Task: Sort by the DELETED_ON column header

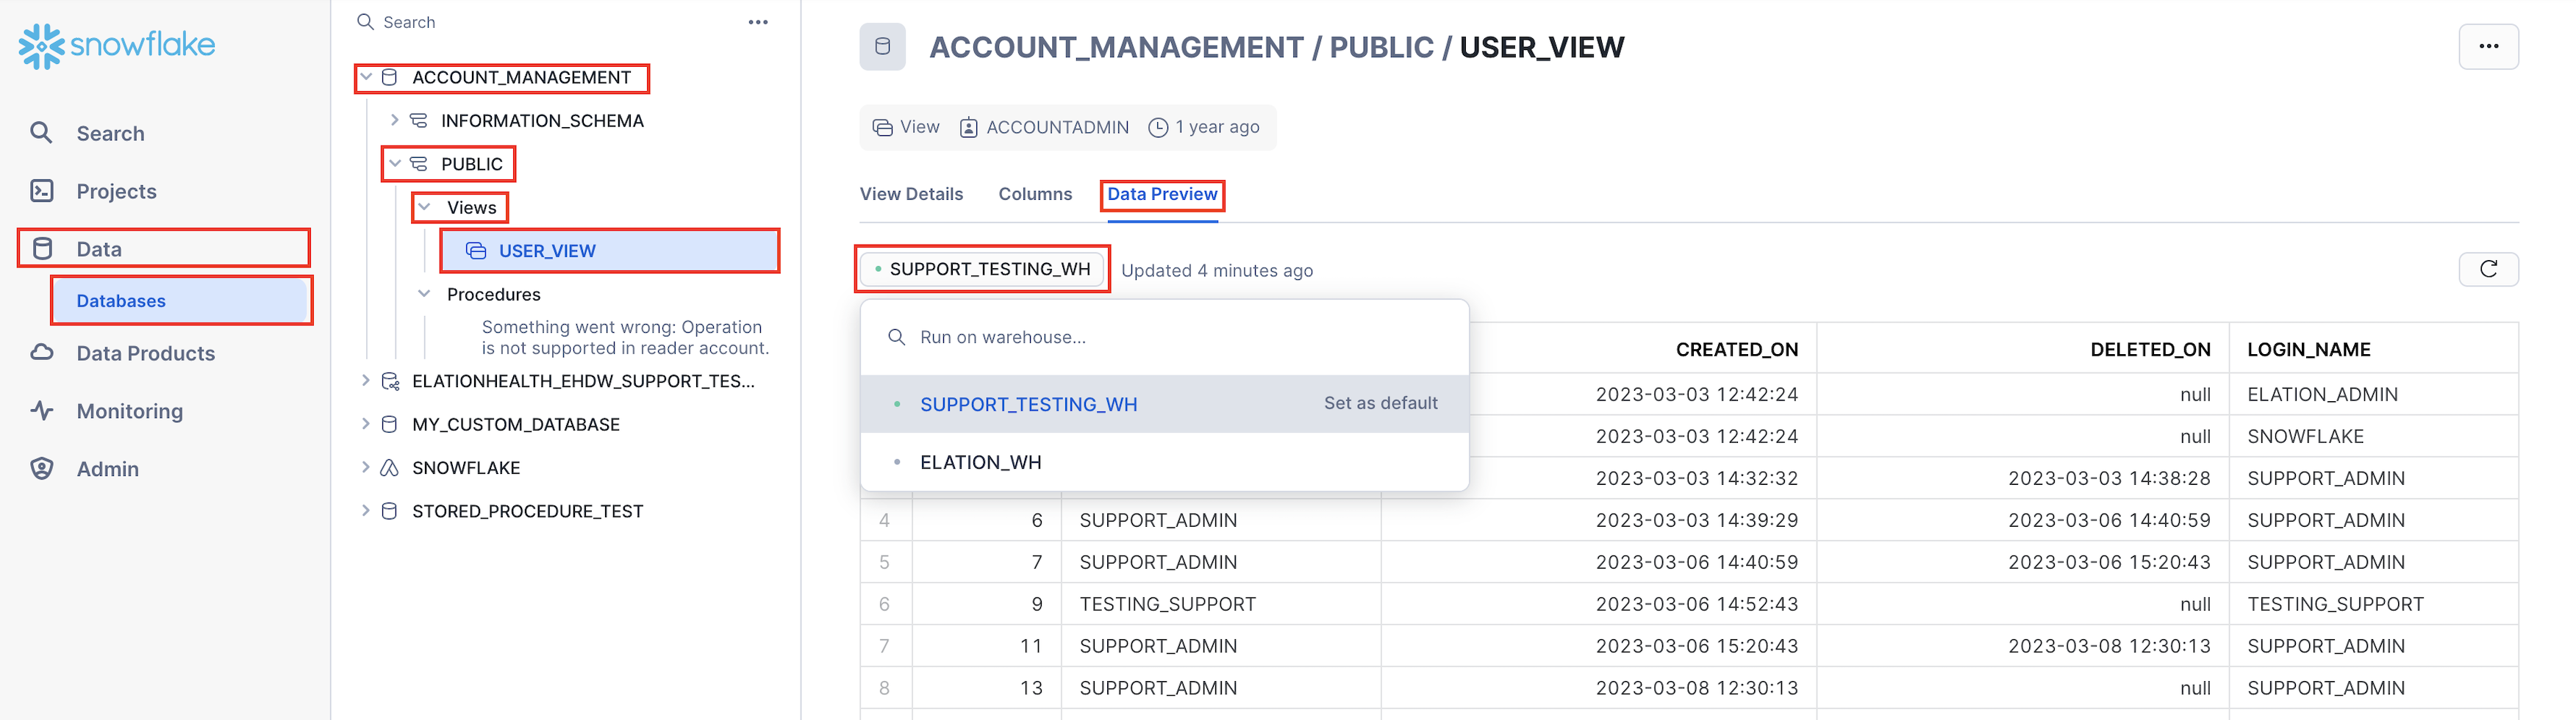Action: pos(2150,349)
